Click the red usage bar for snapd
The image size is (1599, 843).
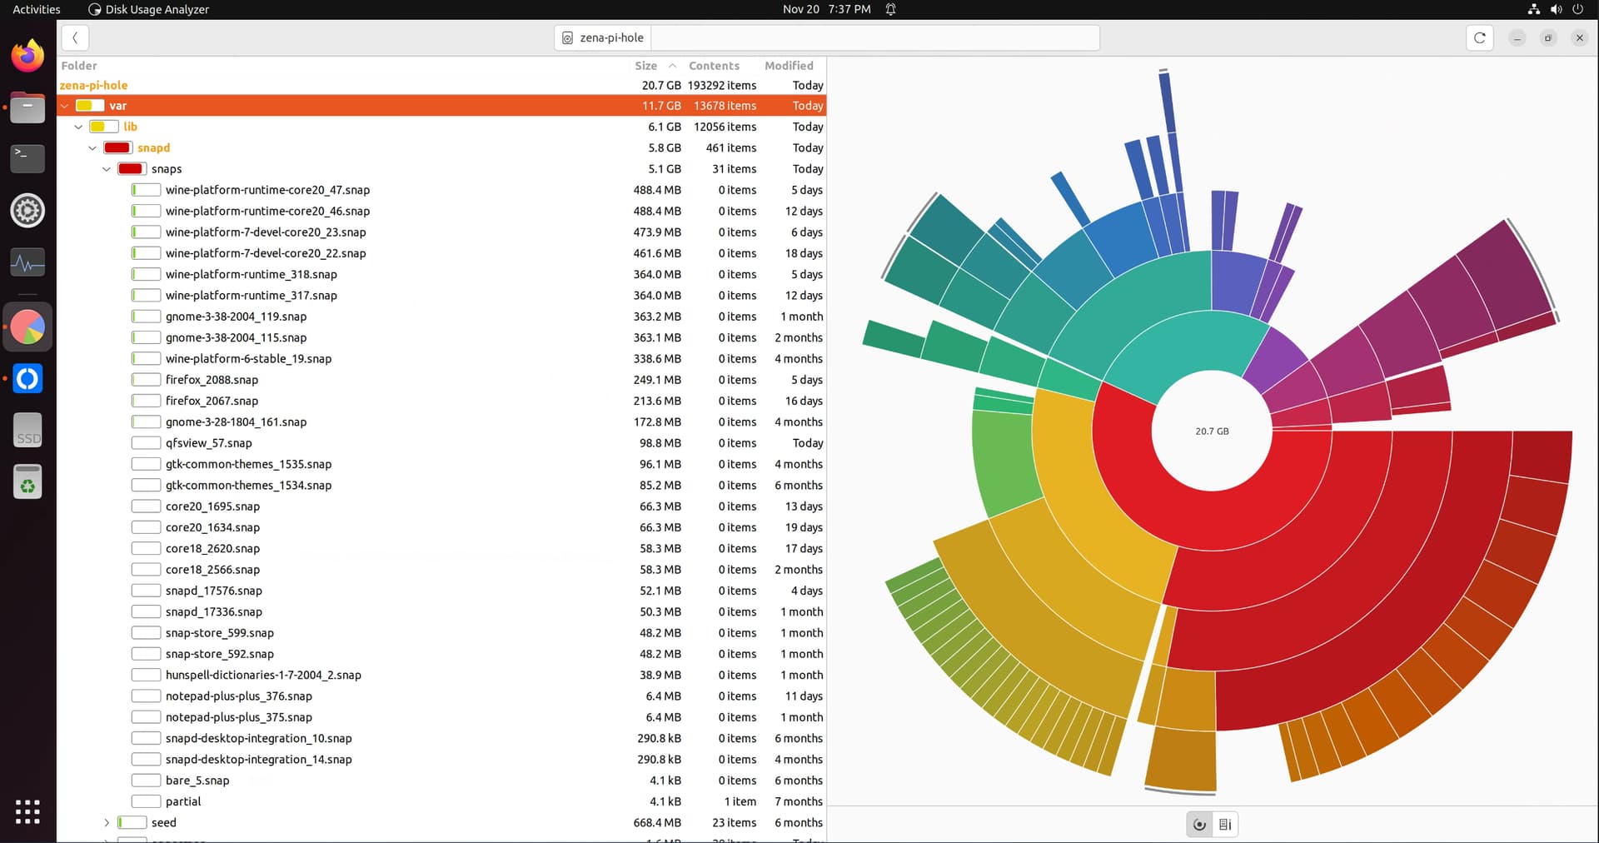[117, 147]
